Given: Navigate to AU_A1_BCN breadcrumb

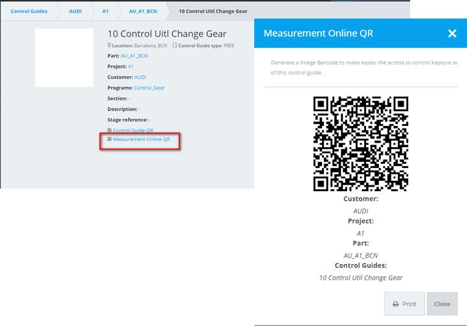Looking at the screenshot, I should pyautogui.click(x=143, y=12).
